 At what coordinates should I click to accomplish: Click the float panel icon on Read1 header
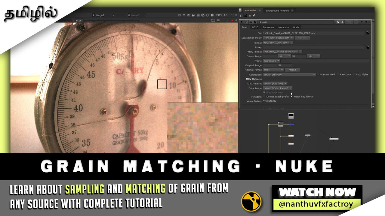coord(366,22)
